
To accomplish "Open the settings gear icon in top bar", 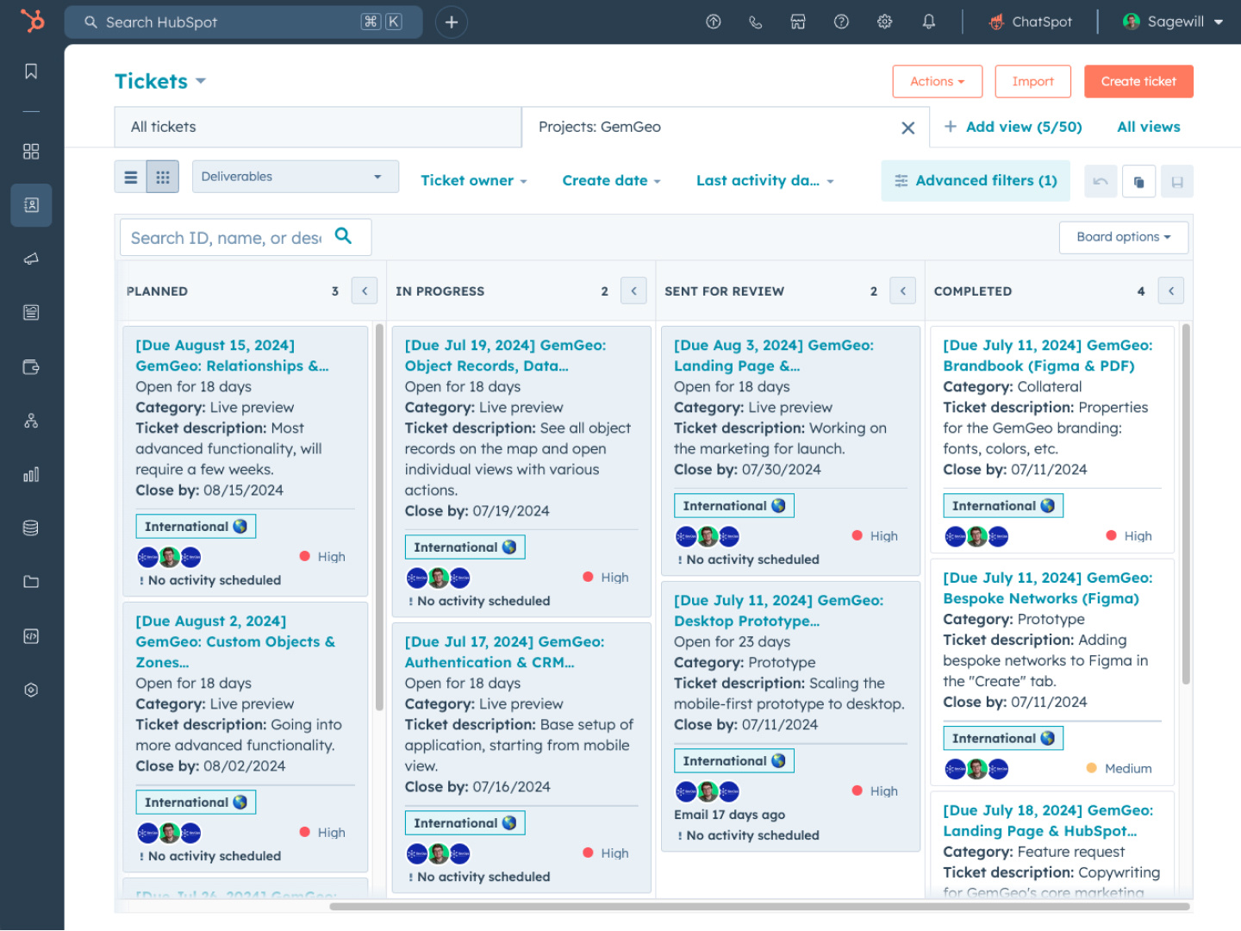I will pos(885,22).
